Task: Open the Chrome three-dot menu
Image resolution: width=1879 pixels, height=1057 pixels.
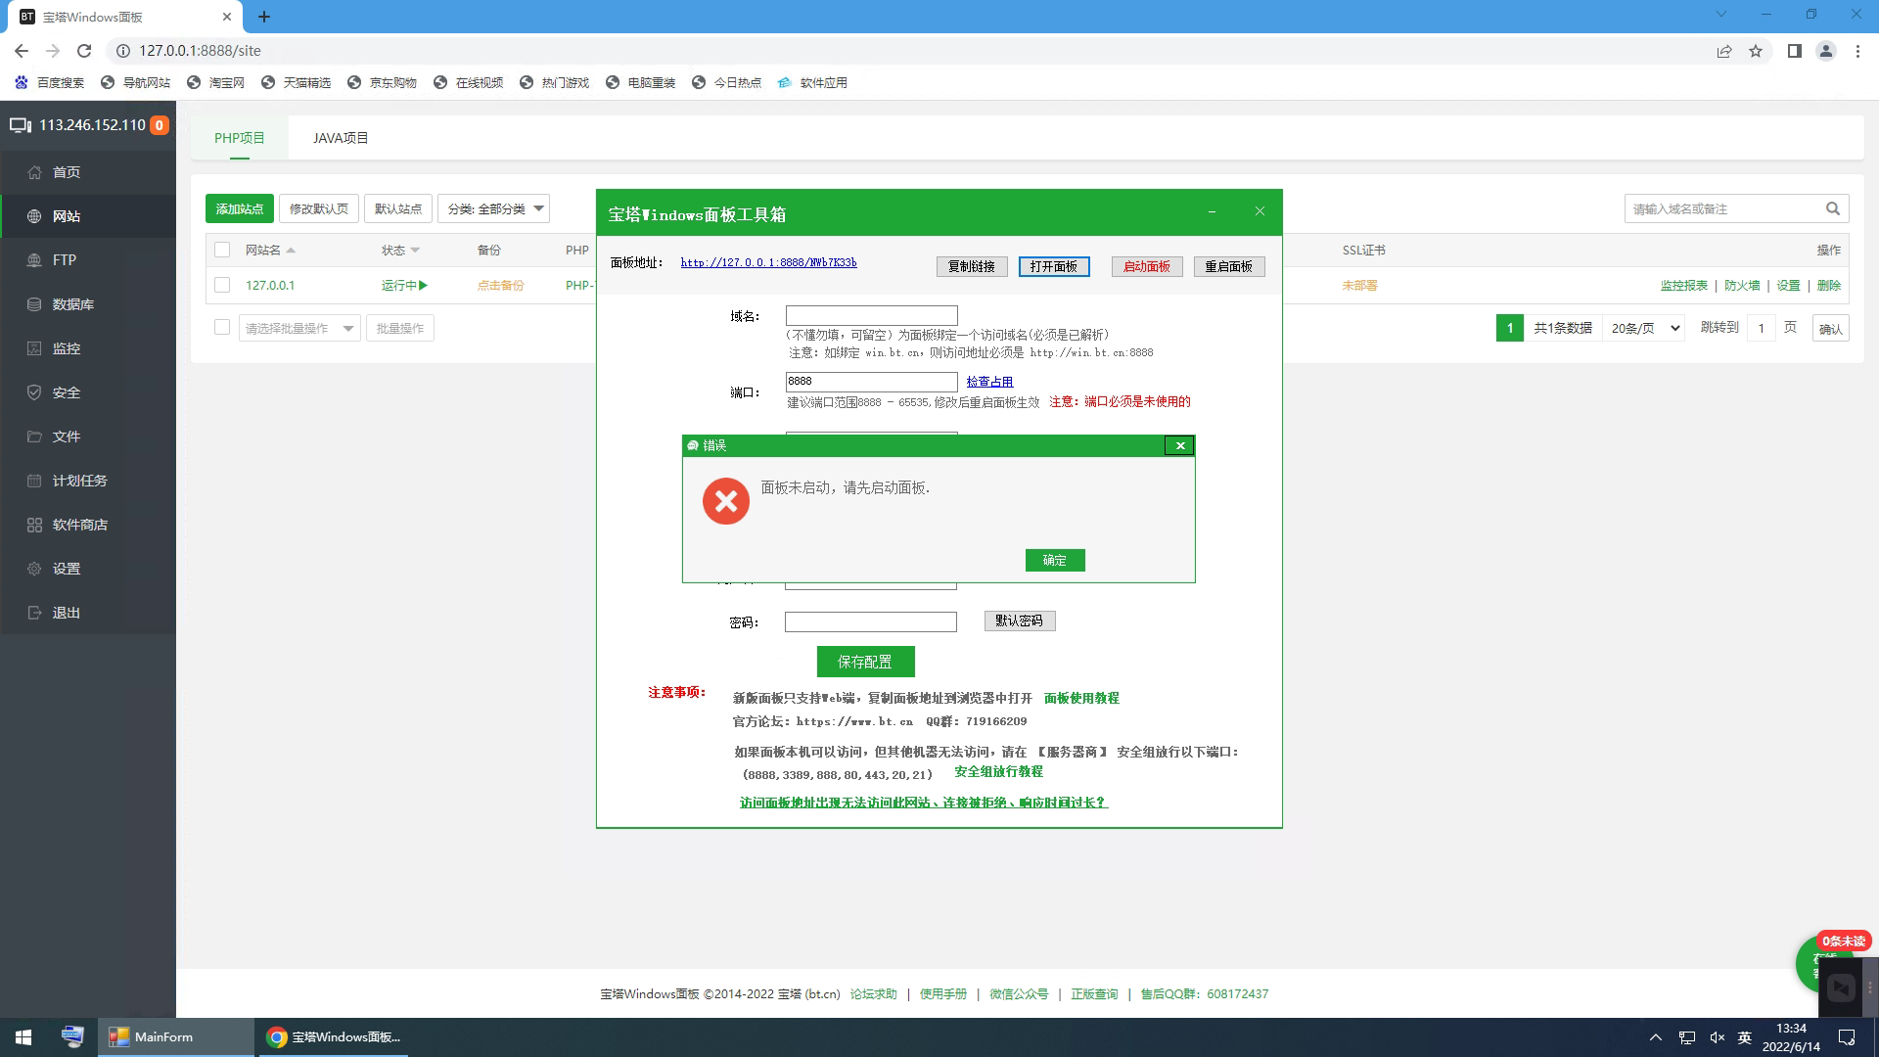Action: coord(1857,51)
